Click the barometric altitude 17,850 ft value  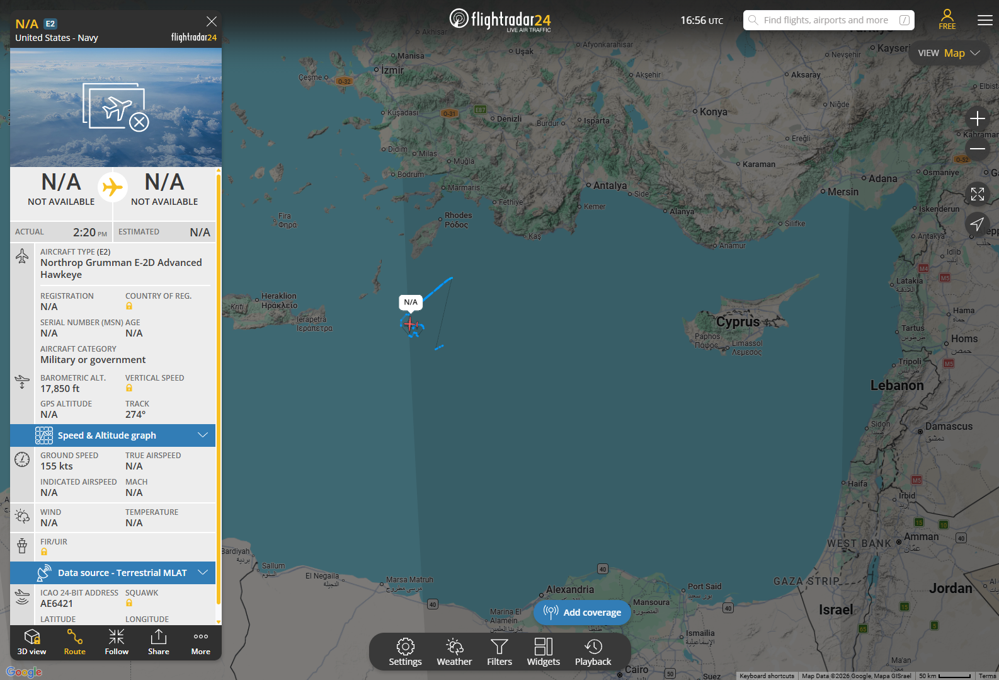coord(60,389)
